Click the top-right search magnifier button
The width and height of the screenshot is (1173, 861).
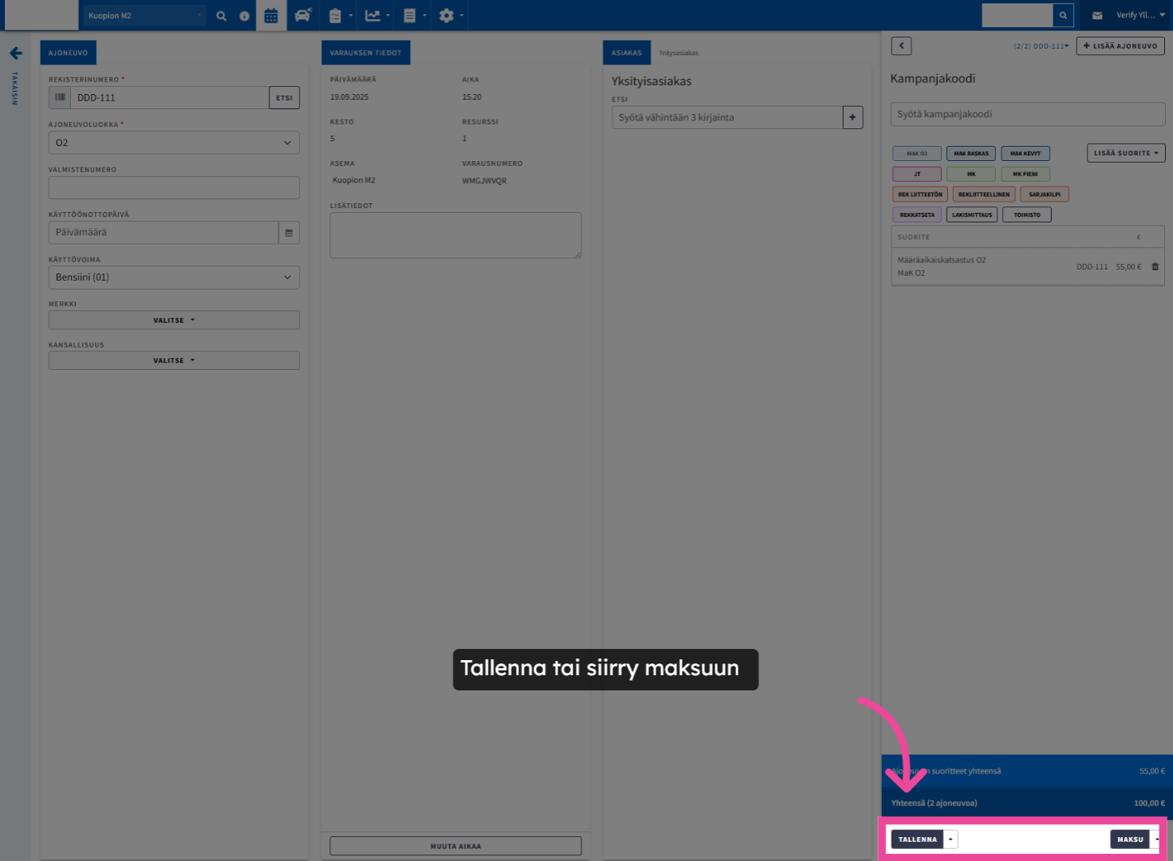point(1063,15)
